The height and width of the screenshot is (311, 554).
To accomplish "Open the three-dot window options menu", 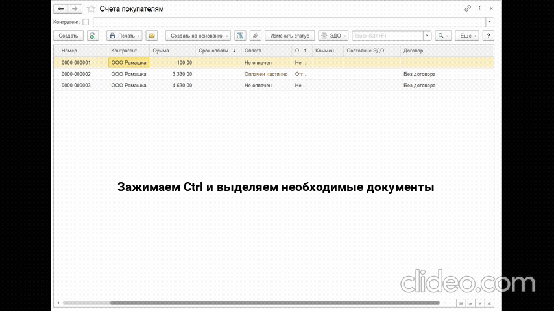I will tap(479, 8).
